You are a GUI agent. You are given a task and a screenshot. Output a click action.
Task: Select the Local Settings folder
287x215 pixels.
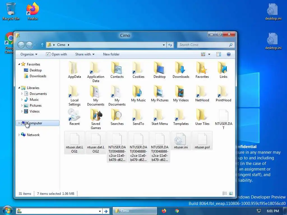click(x=74, y=96)
